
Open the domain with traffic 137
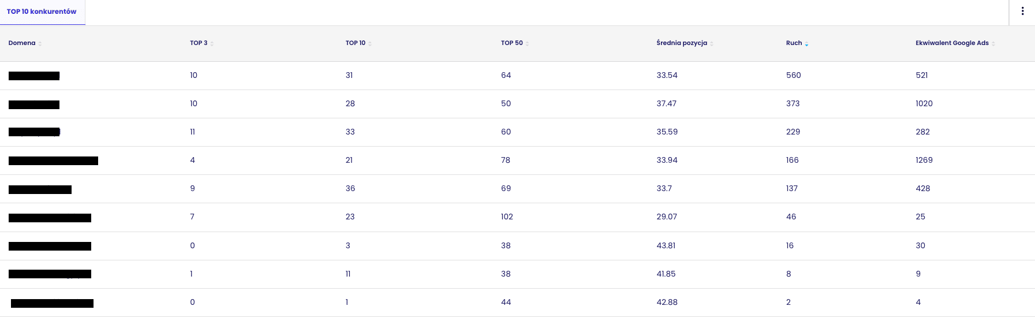click(40, 189)
